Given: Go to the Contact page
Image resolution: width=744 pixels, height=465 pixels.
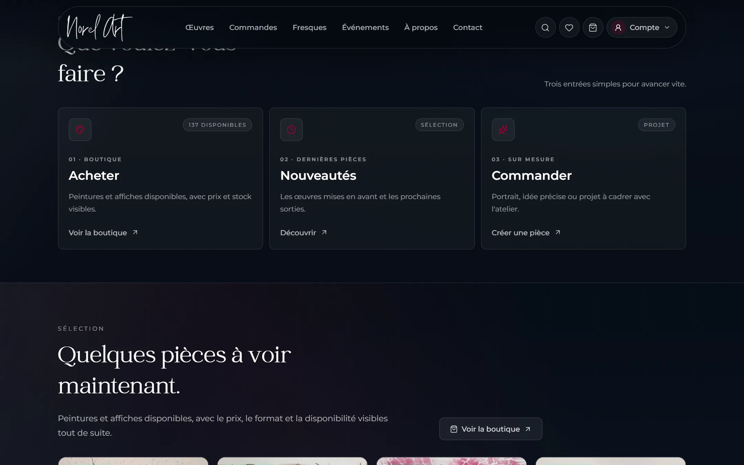Looking at the screenshot, I should click(x=467, y=28).
